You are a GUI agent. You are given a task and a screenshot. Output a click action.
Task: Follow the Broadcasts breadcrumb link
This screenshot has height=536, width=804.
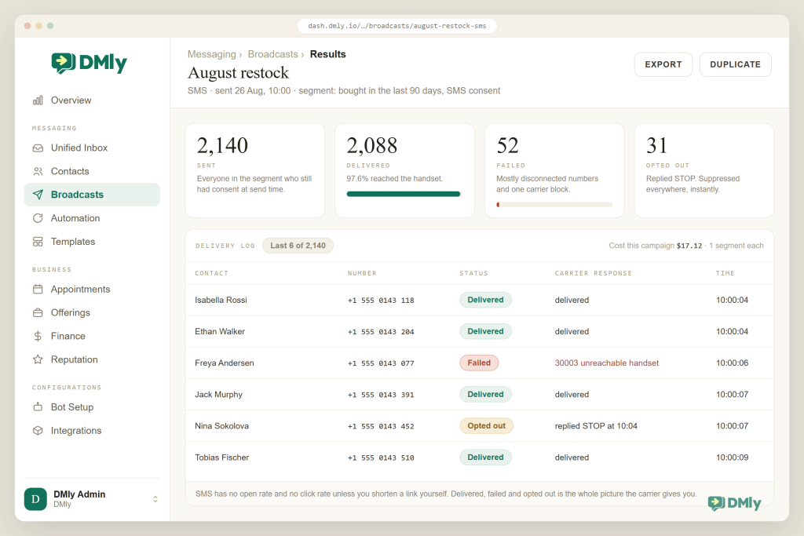[x=272, y=54]
